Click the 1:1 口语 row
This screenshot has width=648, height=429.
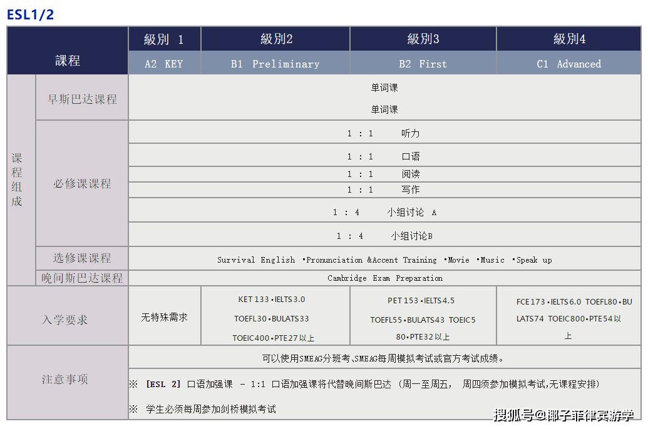coord(384,156)
